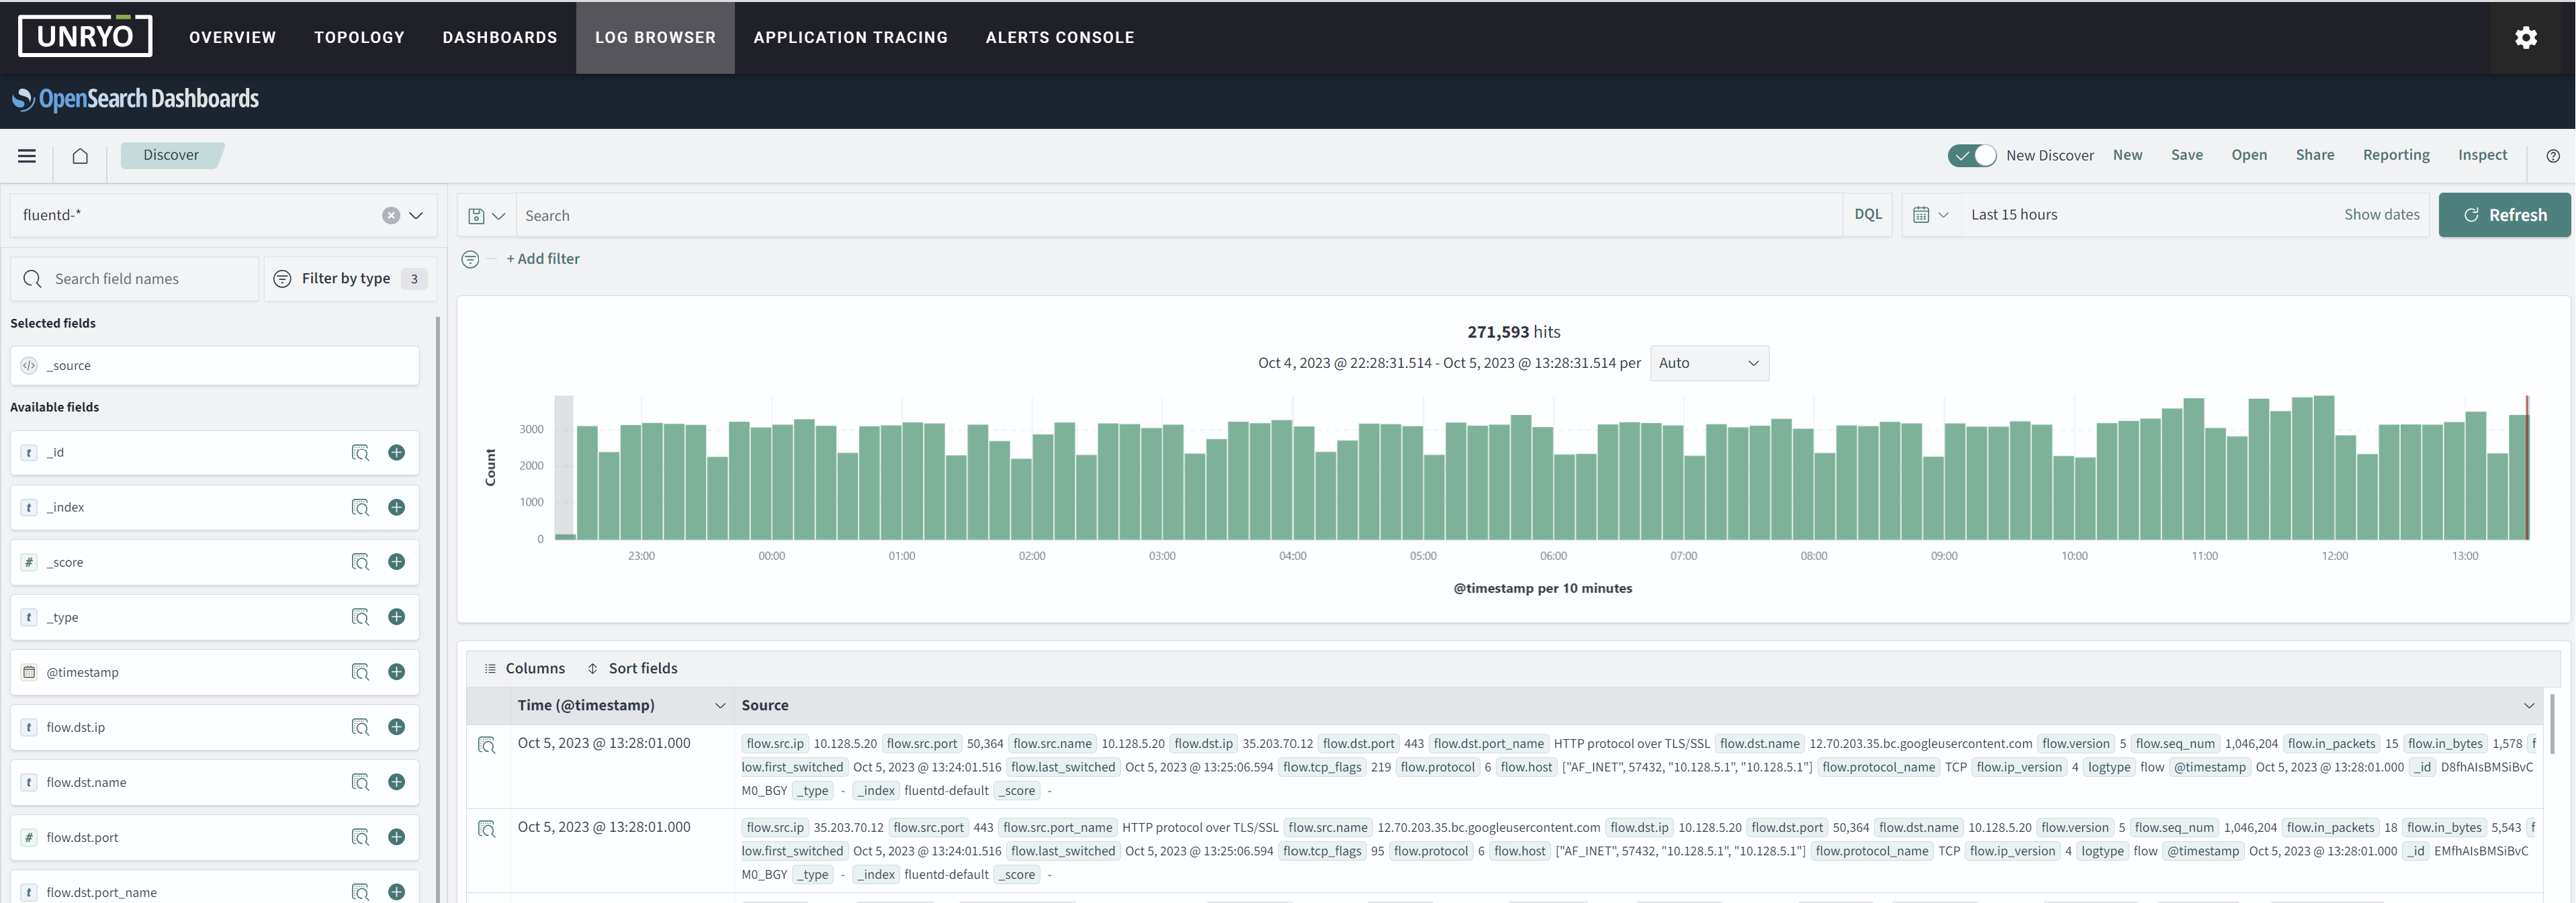Open the hamburger navigation menu
This screenshot has height=903, width=2576.
point(27,155)
